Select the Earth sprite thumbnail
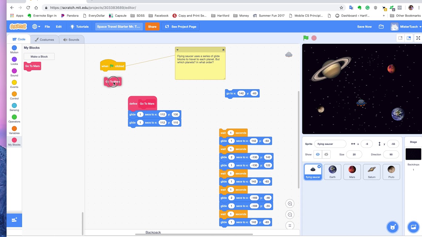The width and height of the screenshot is (422, 237). (x=332, y=172)
